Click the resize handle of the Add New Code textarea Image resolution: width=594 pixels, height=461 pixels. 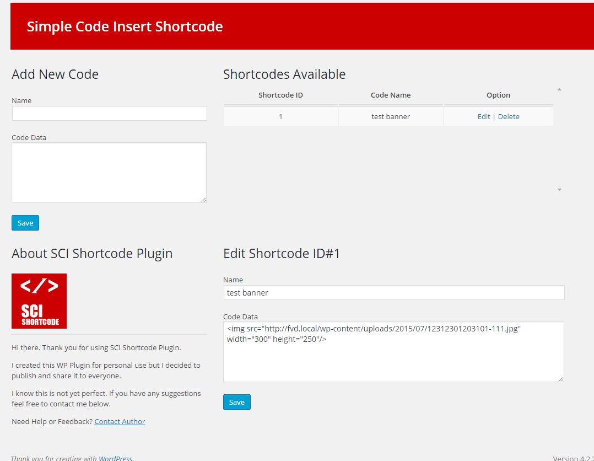pyautogui.click(x=203, y=200)
